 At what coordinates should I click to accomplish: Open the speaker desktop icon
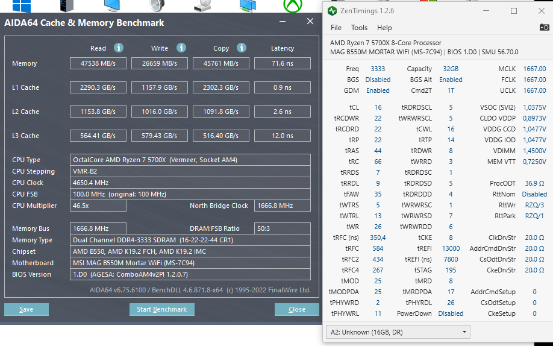[157, 5]
